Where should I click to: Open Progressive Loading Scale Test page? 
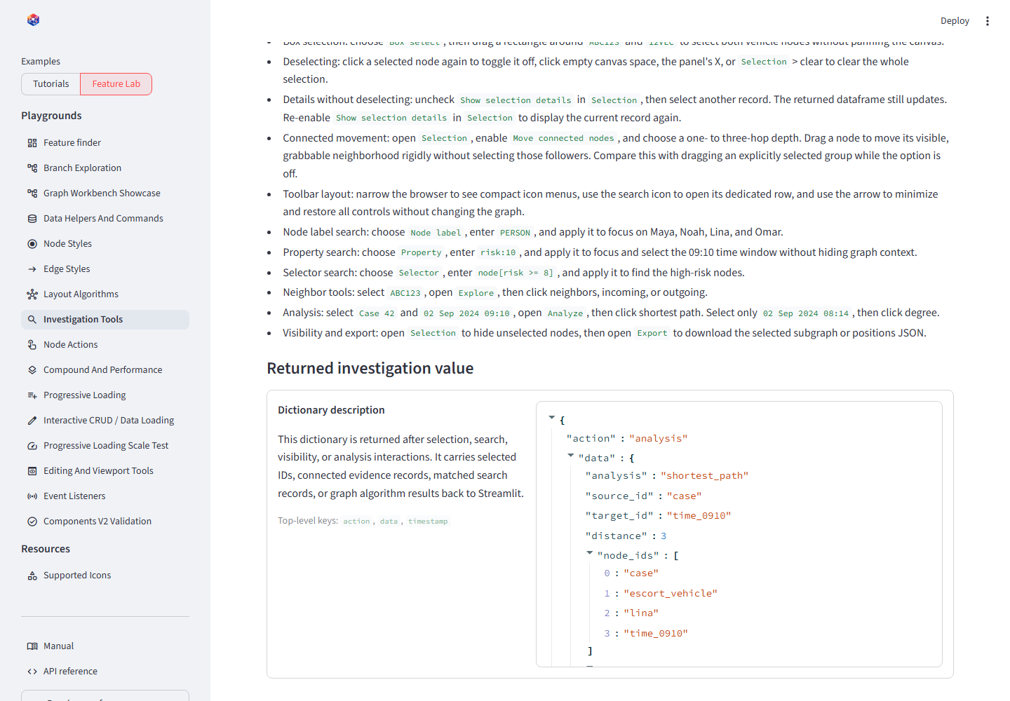105,446
